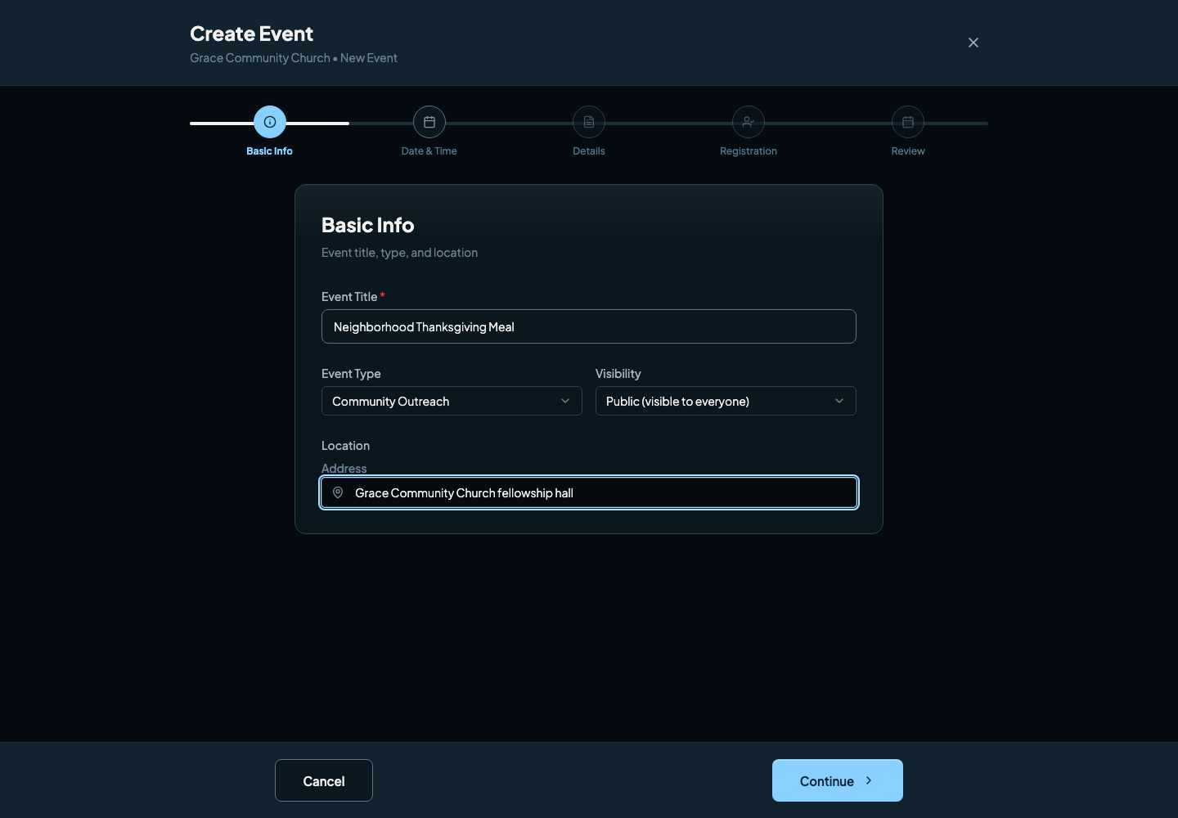Go to the Details step label

[x=589, y=151]
